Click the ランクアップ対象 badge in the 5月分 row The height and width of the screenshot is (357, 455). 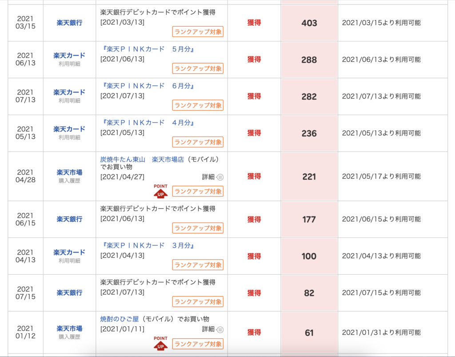198,68
